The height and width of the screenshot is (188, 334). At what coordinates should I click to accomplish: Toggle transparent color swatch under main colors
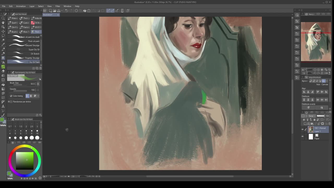pyautogui.click(x=3, y=125)
